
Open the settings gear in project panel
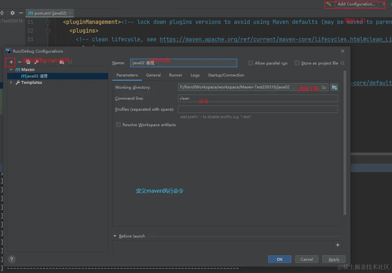click(13, 13)
